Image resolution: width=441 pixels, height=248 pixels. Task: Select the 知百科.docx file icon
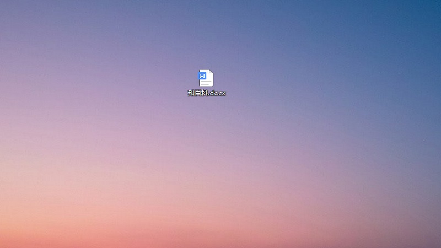pos(206,78)
